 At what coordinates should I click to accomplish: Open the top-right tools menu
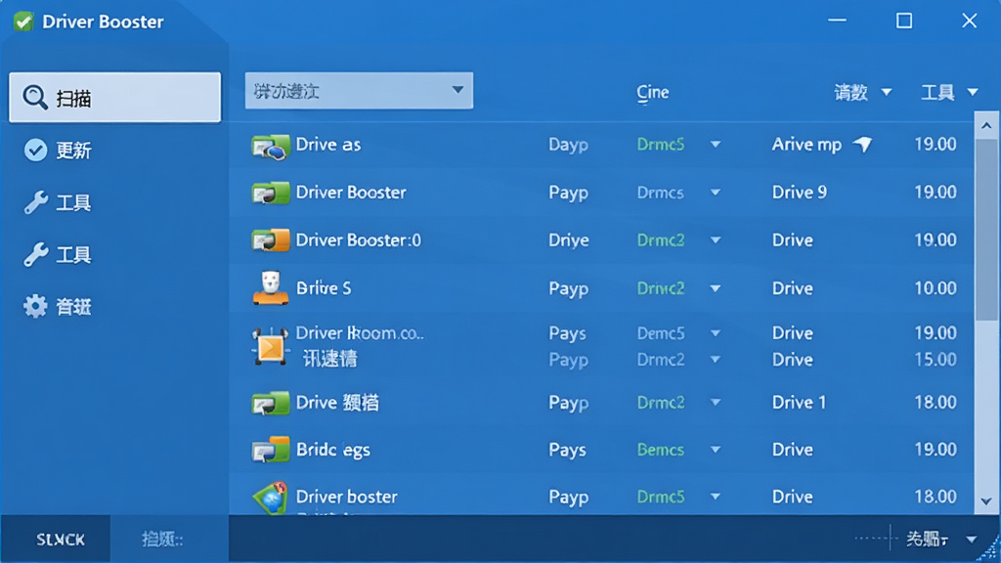point(949,93)
